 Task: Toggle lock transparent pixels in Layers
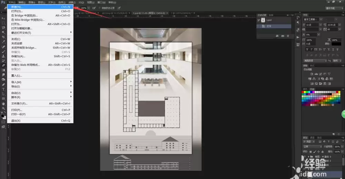point(310,152)
